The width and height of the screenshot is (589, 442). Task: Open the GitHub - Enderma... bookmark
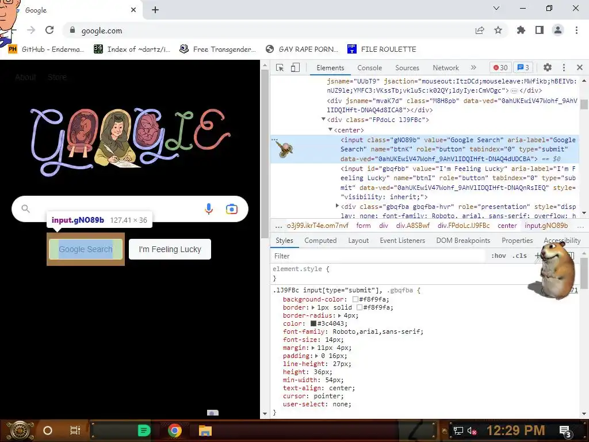coord(47,49)
